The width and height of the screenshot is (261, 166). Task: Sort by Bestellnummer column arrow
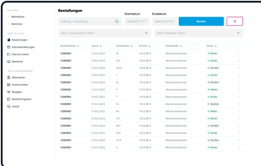coord(78,46)
